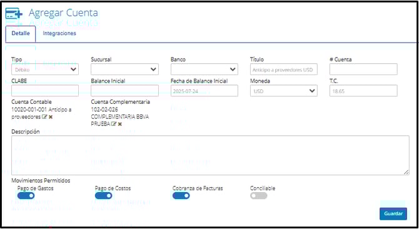419x229 pixels.
Task: Enable the Conciliable switch
Action: coord(258,196)
